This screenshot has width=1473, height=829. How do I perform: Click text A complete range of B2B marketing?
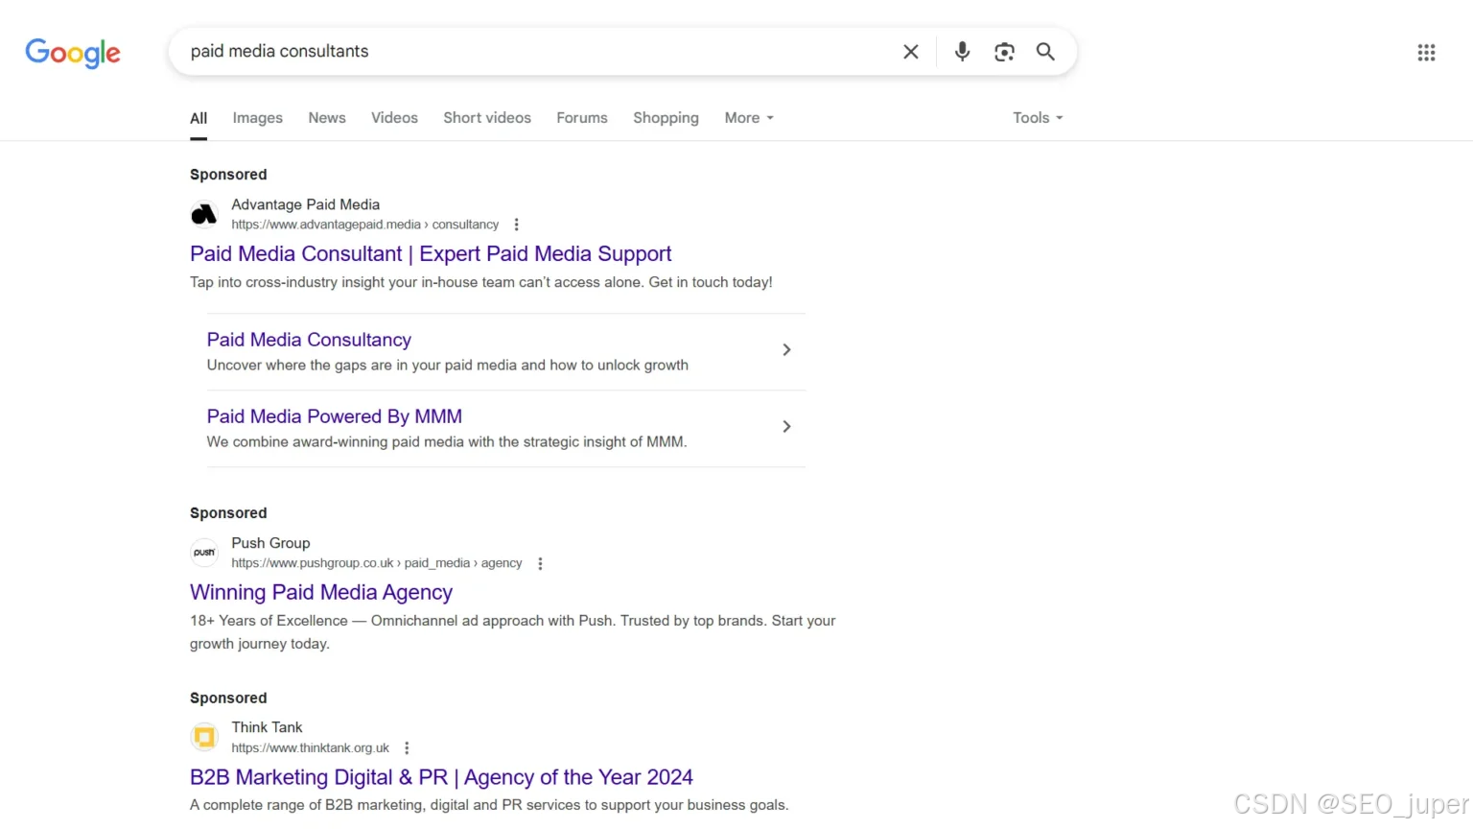[489, 805]
